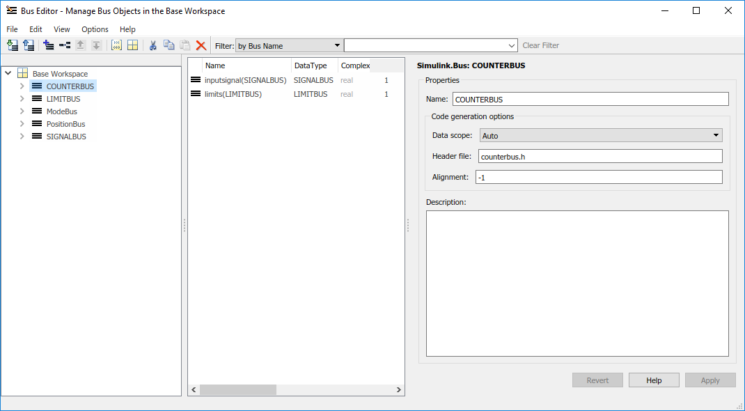Select the Base Workspace tree item
Image resolution: width=745 pixels, height=411 pixels.
pyautogui.click(x=60, y=74)
